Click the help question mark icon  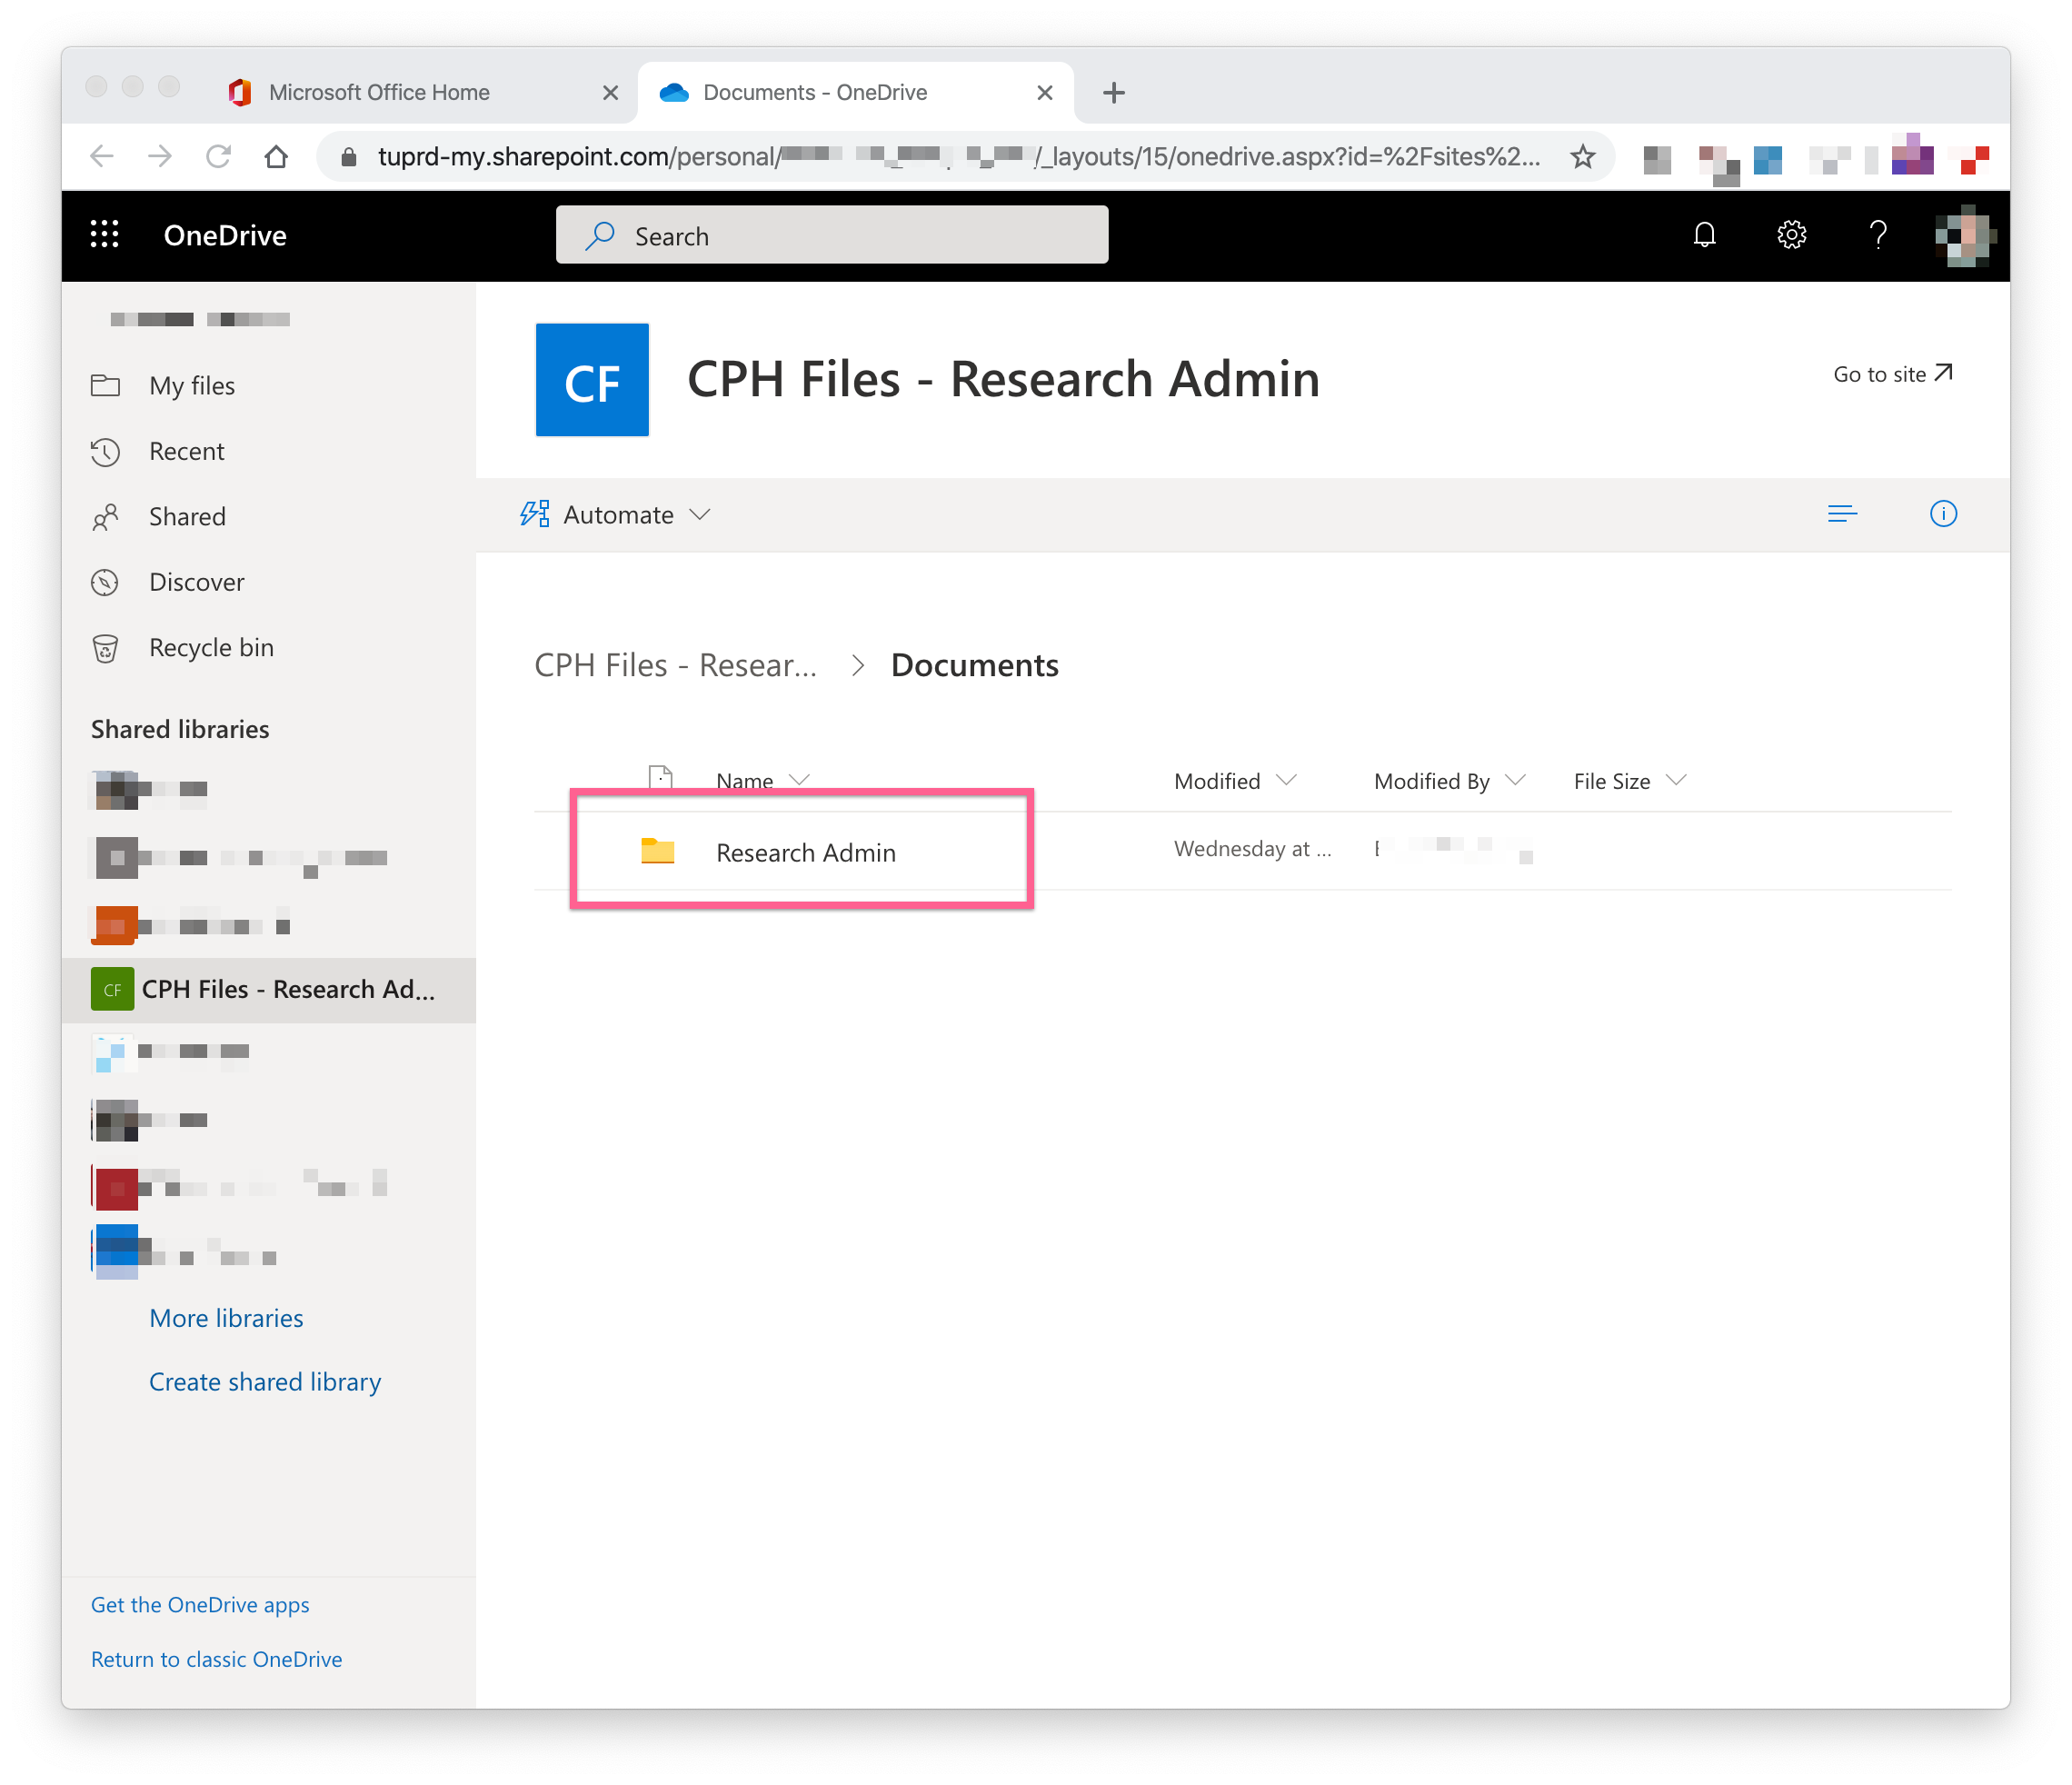pos(1878,235)
